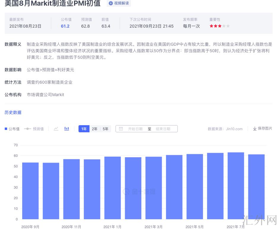Play the 视频解读 video explanation

[x=119, y=3]
